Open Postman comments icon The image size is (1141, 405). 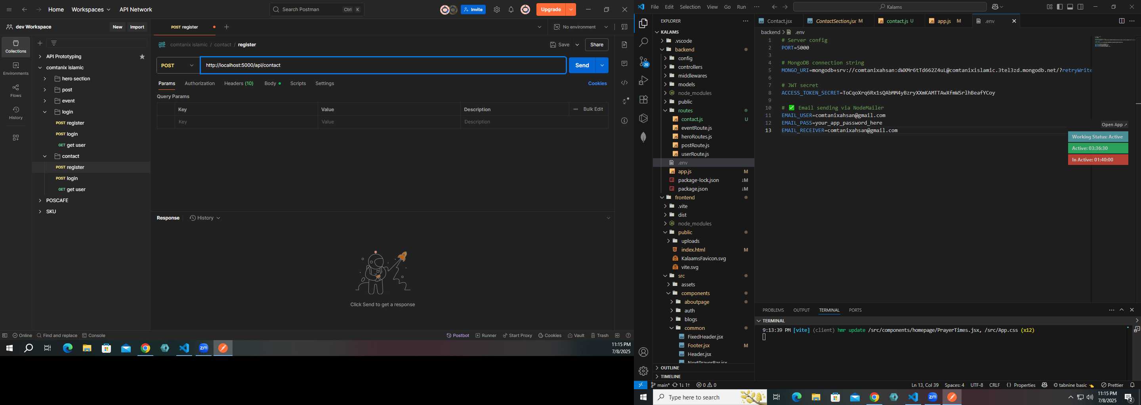pos(624,64)
